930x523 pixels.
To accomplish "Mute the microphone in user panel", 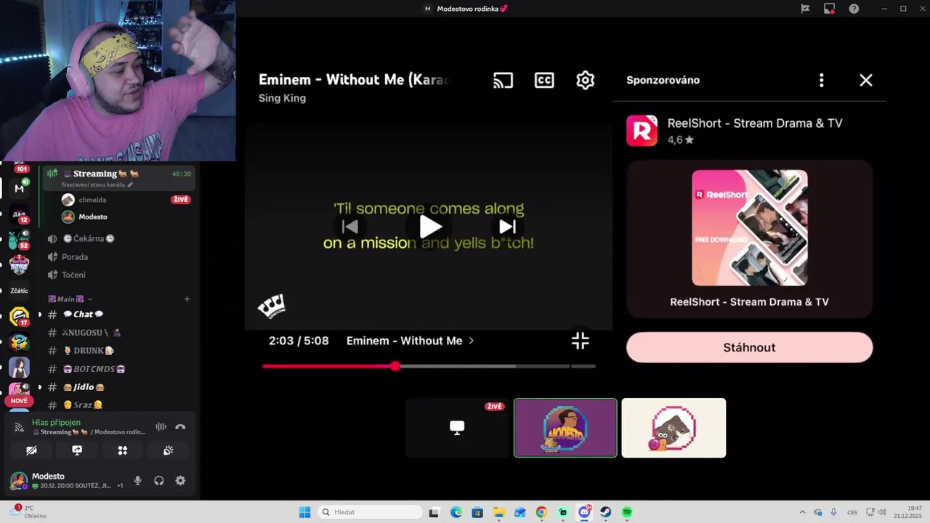I will point(138,480).
